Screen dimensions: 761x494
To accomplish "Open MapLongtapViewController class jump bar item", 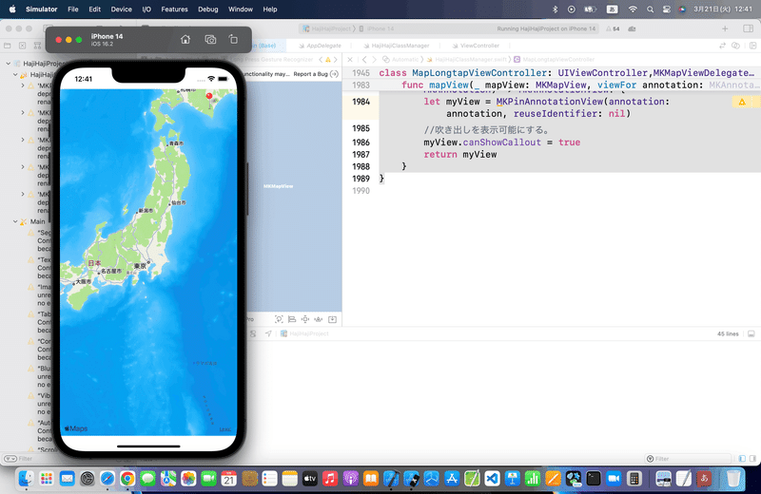I will click(x=554, y=60).
